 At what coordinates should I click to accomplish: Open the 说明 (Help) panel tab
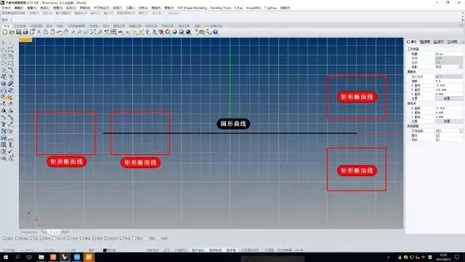point(452,41)
